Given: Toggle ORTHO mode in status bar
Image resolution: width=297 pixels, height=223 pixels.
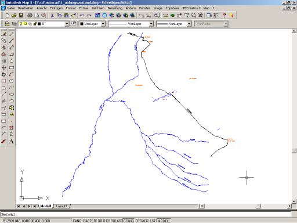Looking at the screenshot, I should coord(103,221).
